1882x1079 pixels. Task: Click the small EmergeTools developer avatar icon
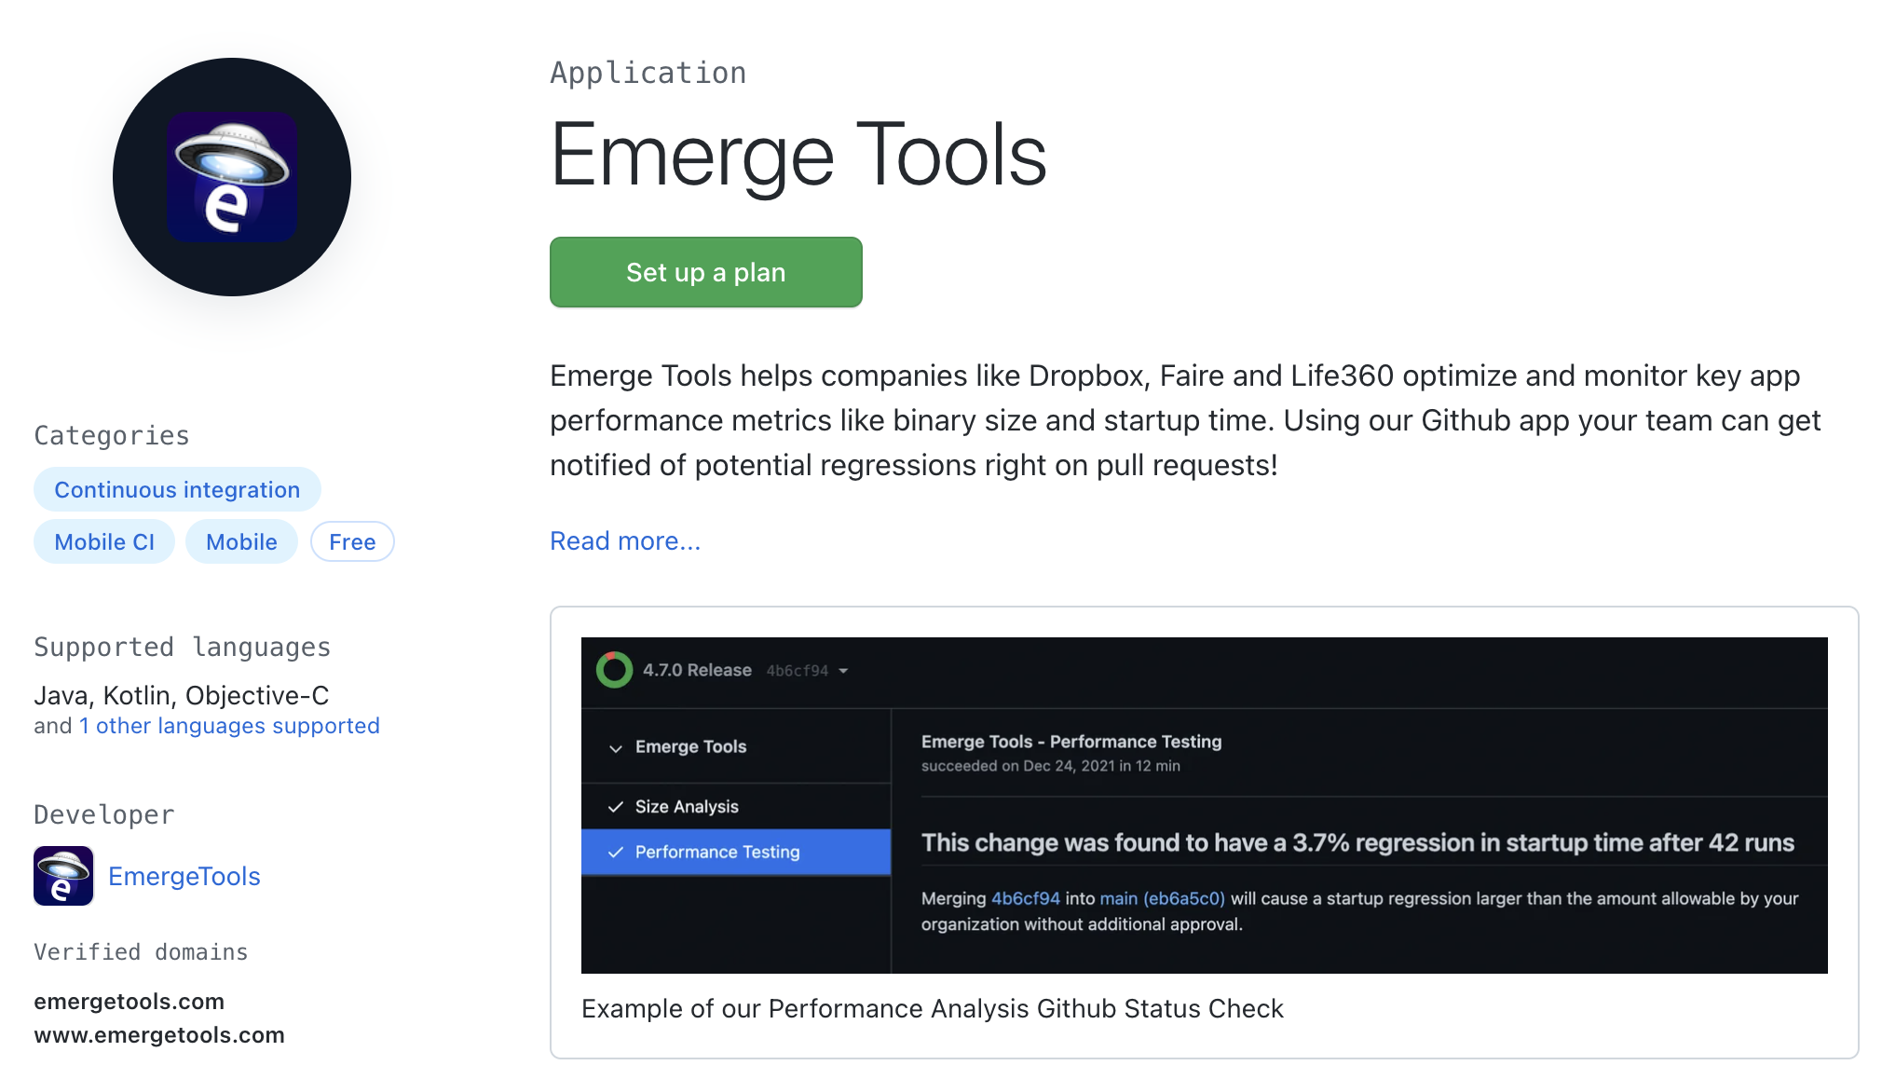coord(63,876)
